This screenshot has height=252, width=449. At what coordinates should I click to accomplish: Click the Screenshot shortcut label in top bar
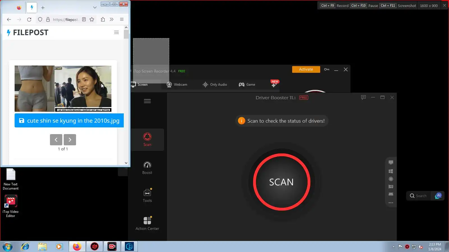[x=407, y=6]
